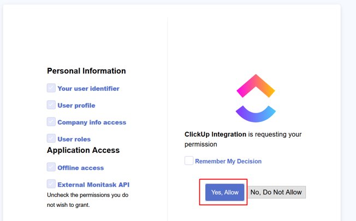Disable the Offline access checkbox

point(51,167)
